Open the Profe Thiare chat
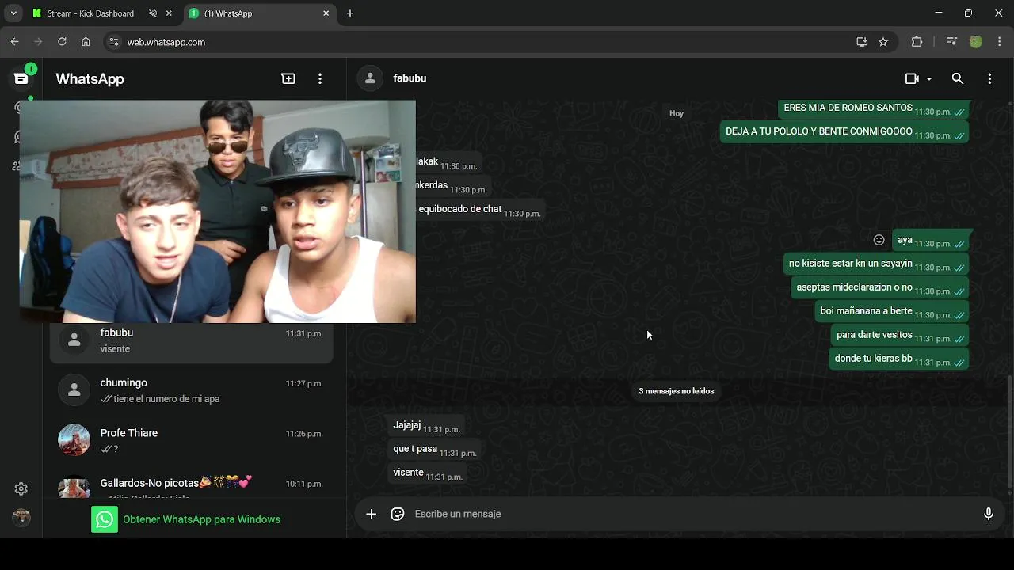The width and height of the screenshot is (1014, 570). click(x=191, y=440)
